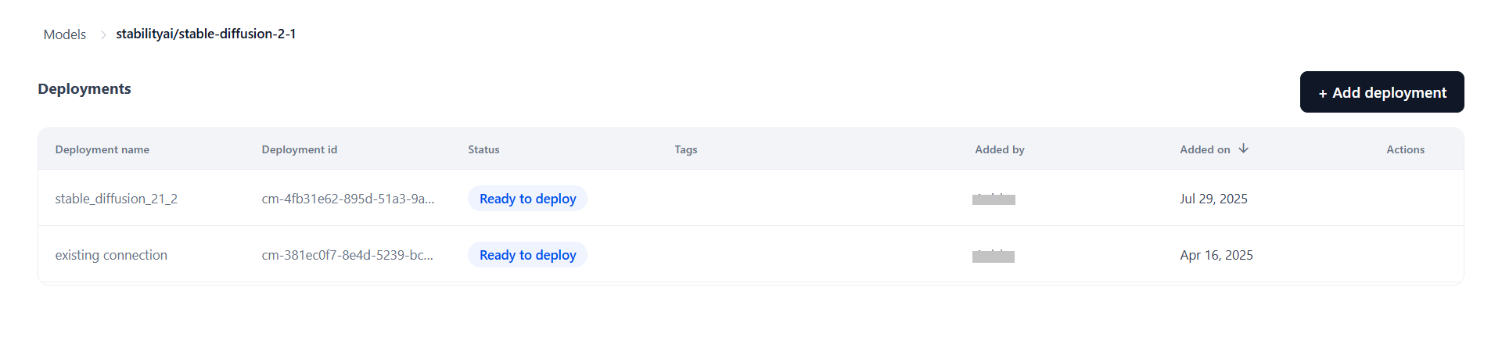Image resolution: width=1502 pixels, height=341 pixels.
Task: Open the existing connection deployment
Action: 111,255
